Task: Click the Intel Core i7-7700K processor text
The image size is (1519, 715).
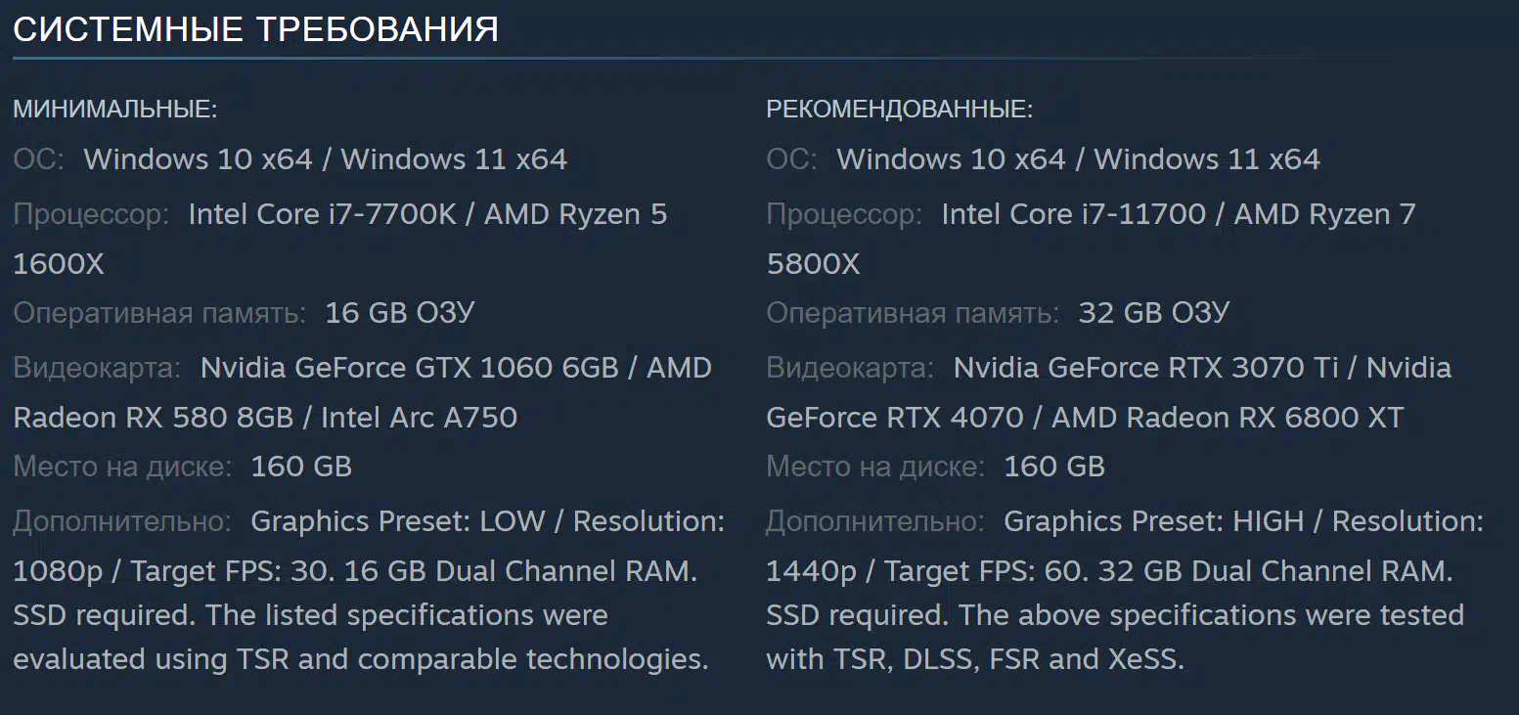Action: click(322, 214)
